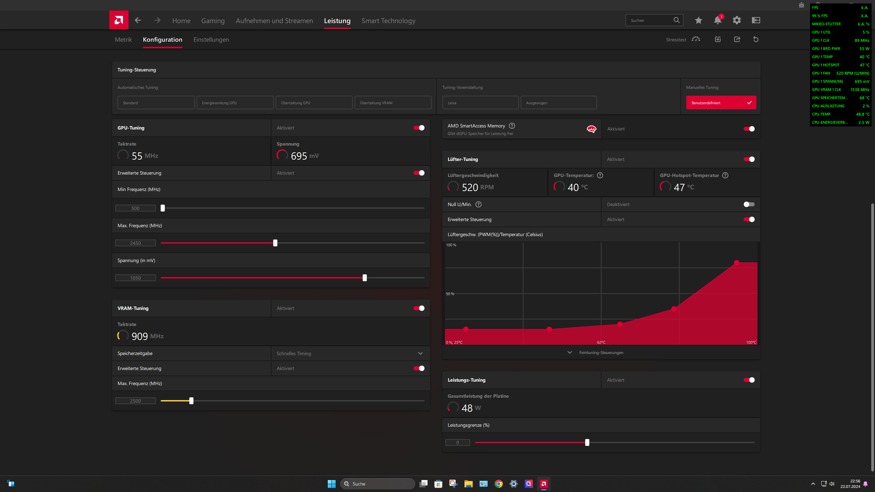Viewport: 875px width, 492px height.
Task: Enable Null U/Min. fan mode
Action: [749, 204]
